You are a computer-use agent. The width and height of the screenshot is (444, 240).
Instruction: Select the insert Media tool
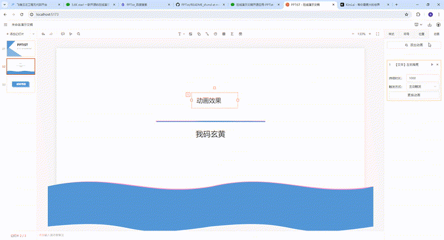[240, 34]
